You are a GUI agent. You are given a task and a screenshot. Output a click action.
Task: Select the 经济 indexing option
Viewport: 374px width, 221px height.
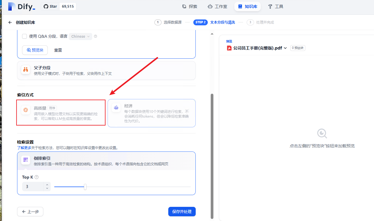[151, 113]
